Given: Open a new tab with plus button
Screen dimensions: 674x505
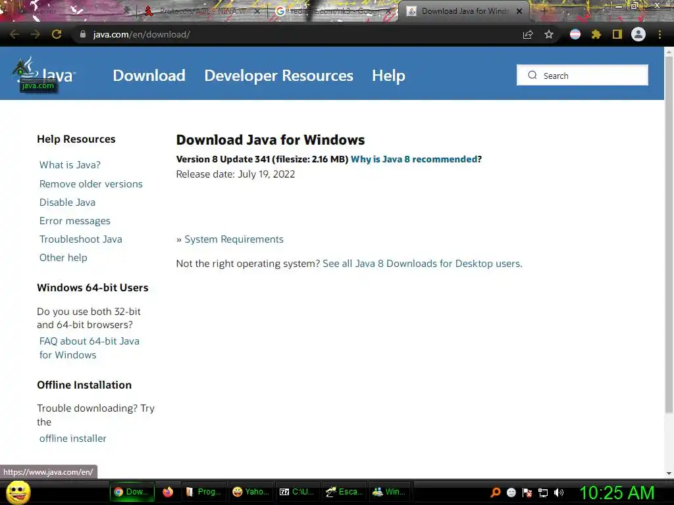Looking at the screenshot, I should [544, 11].
